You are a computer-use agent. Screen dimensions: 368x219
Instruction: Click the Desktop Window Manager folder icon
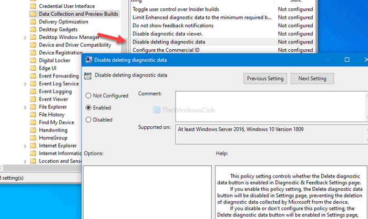[x=33, y=37]
